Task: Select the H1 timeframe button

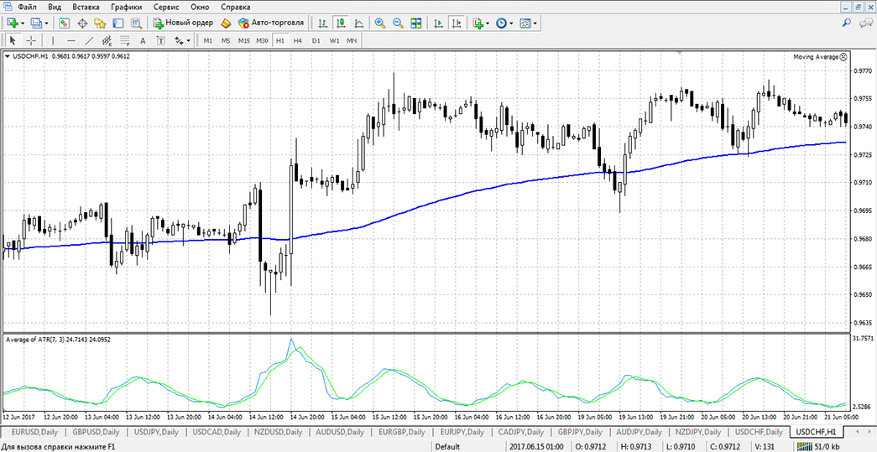Action: pos(280,41)
